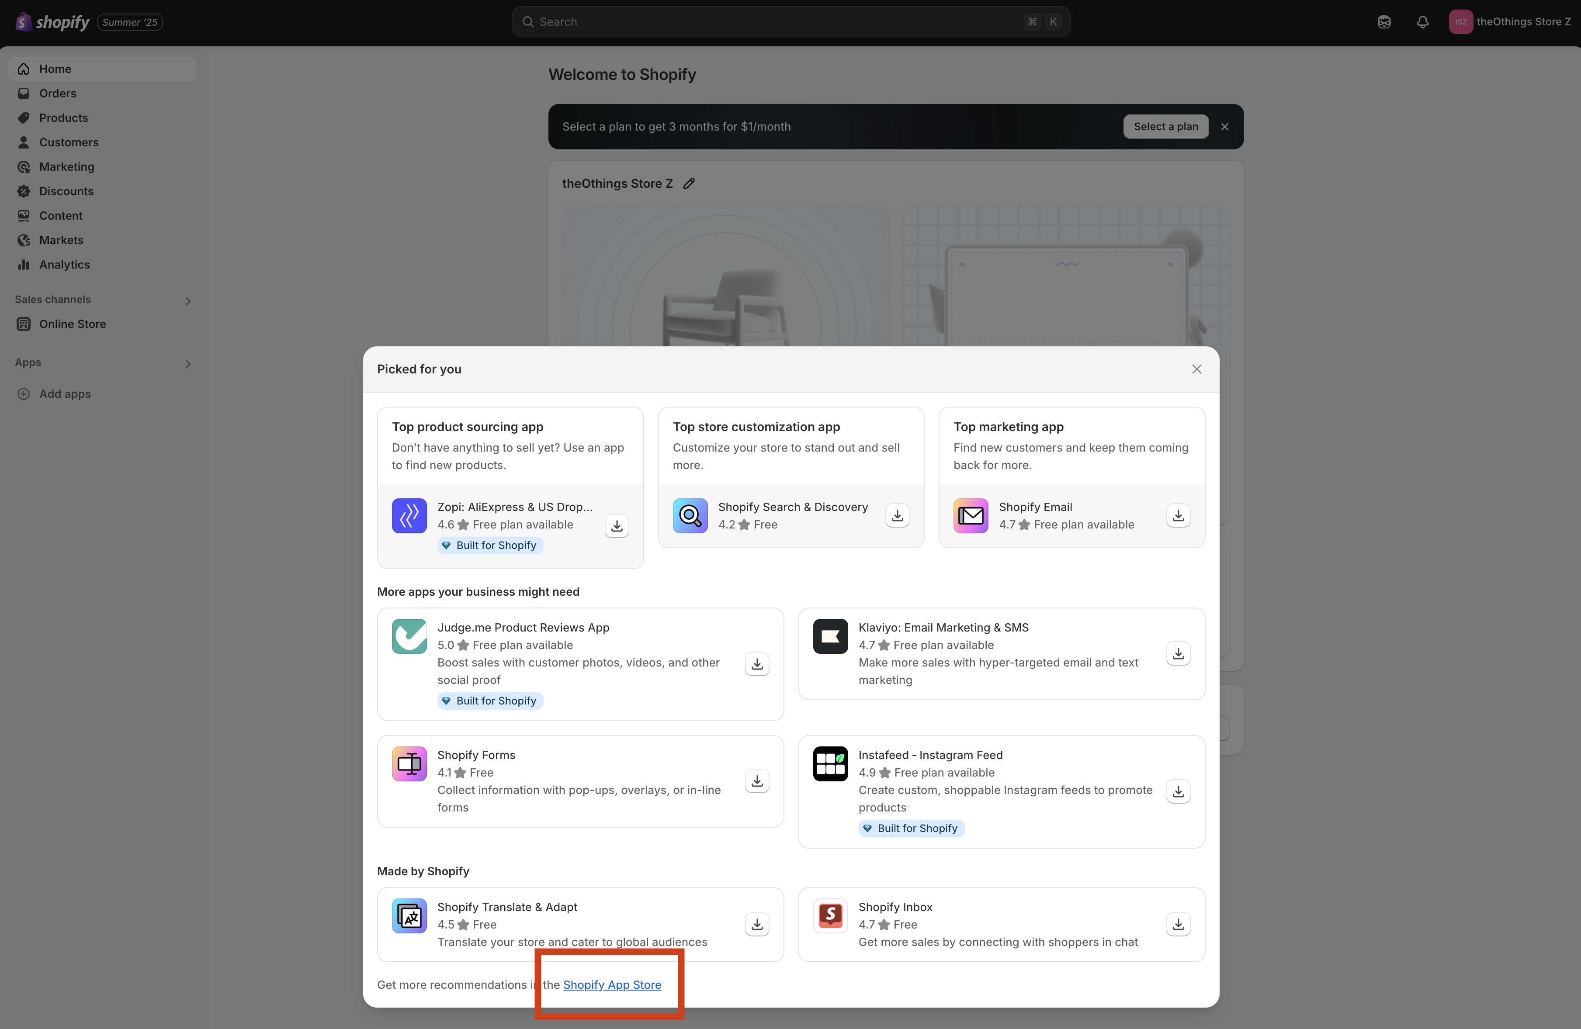Screen dimensions: 1581x1029
Task: Expand the Apps section chevron
Action: point(187,364)
